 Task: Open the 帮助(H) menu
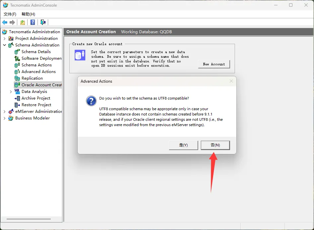[28, 14]
